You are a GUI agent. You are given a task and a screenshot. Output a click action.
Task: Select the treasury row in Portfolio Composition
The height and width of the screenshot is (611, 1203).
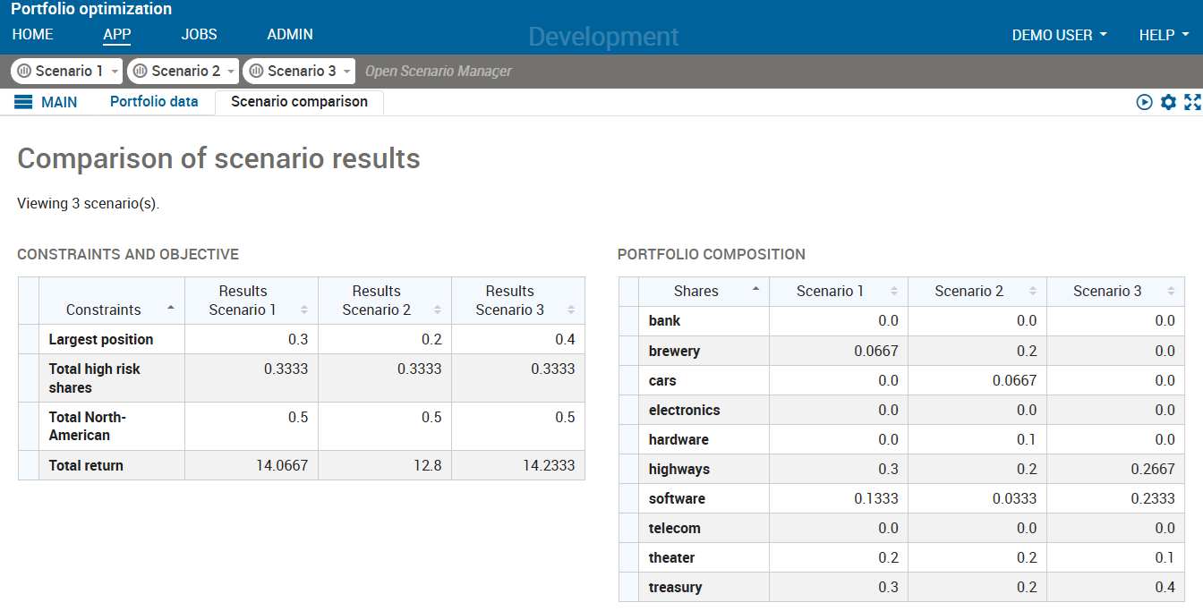674,587
